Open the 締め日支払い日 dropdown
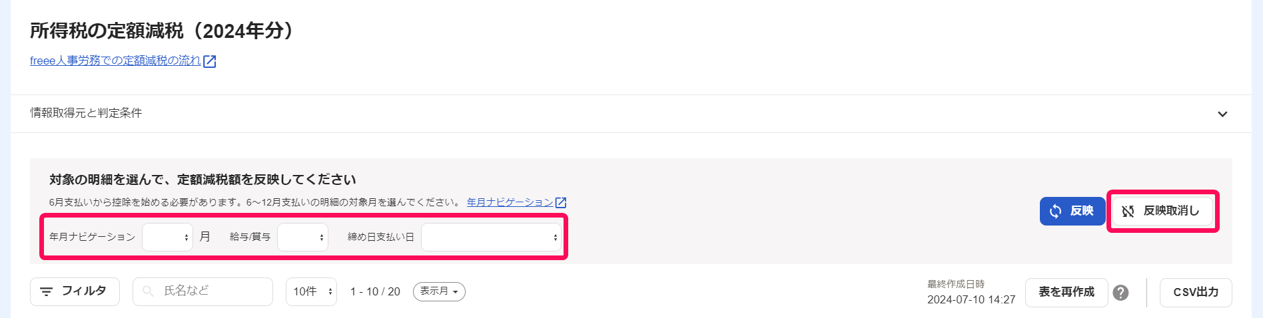Image resolution: width=1263 pixels, height=318 pixels. 492,237
